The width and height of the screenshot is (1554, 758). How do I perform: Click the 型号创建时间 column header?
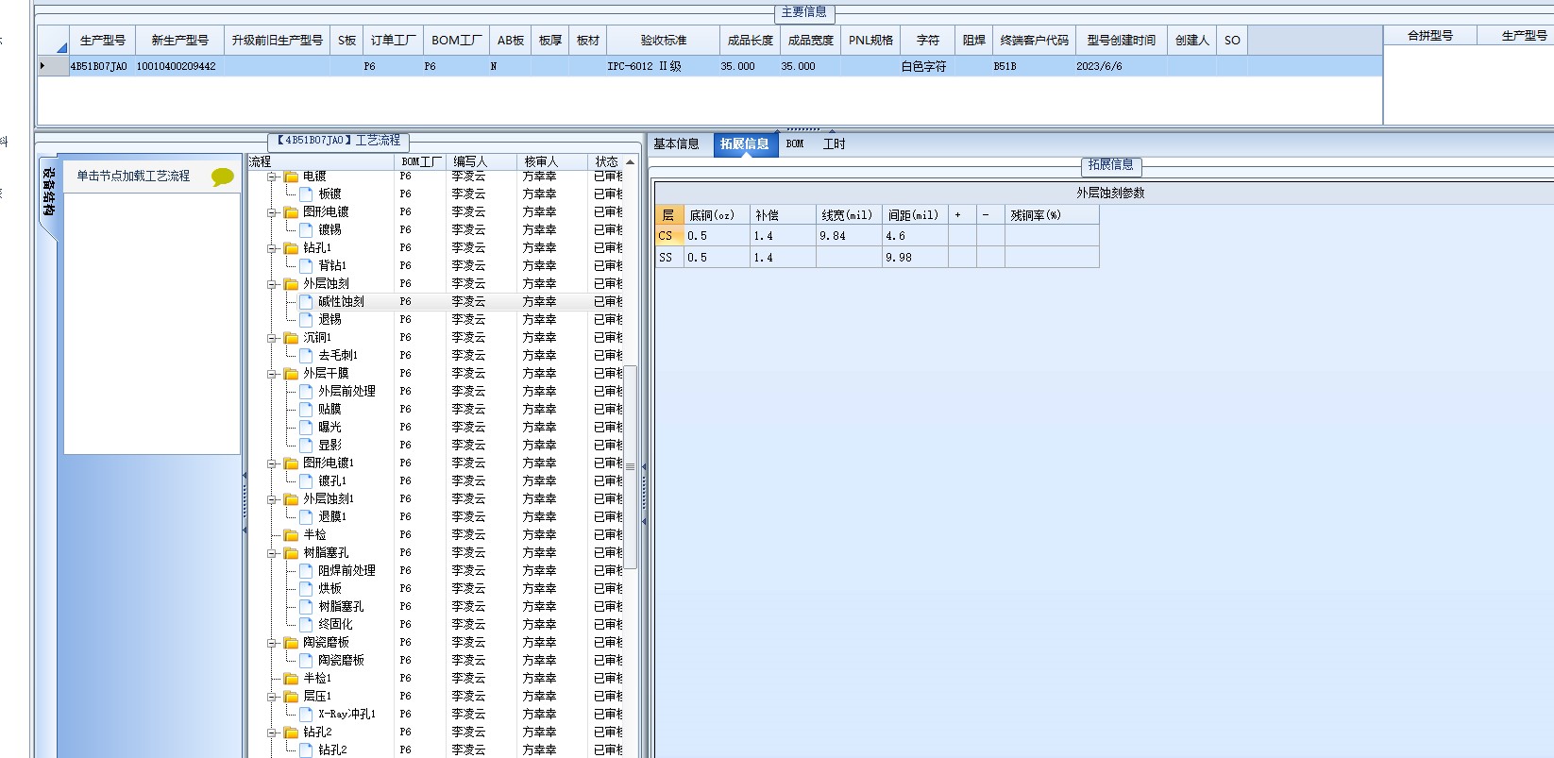(1121, 41)
